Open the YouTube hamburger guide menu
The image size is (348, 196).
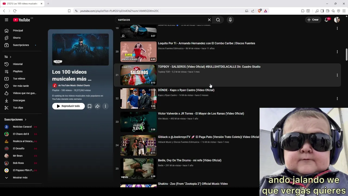[x=7, y=20]
